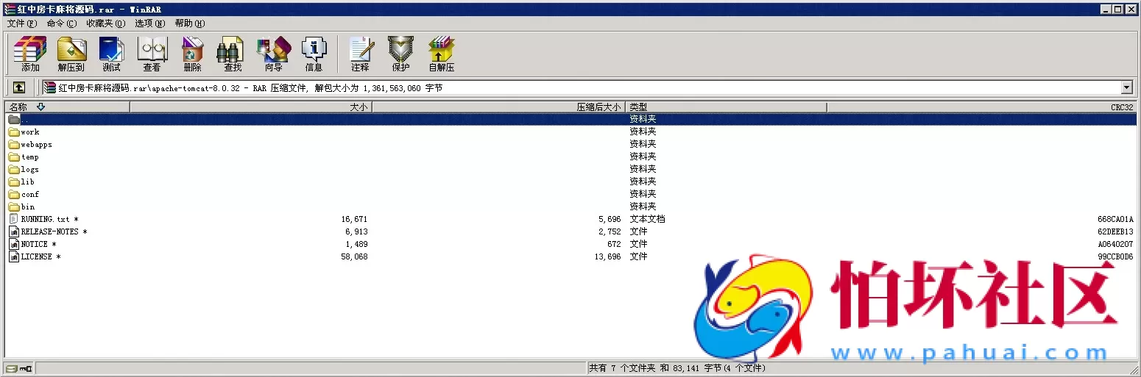Select the LICENSE file name
The width and height of the screenshot is (1141, 377).
[x=40, y=257]
